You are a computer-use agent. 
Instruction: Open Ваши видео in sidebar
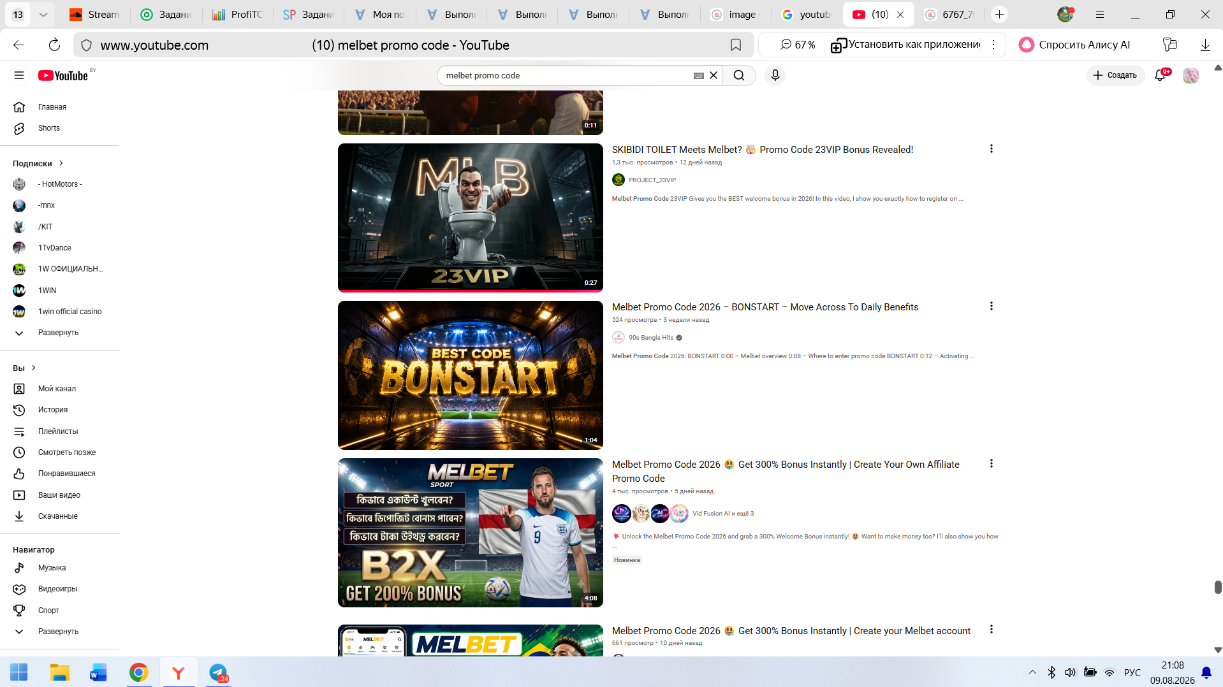click(x=59, y=495)
